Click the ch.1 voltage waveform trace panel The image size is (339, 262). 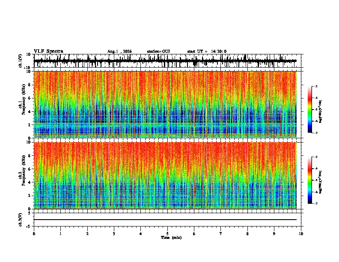167,61
